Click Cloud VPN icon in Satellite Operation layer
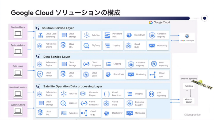Viewport: 214px width, 120px height. click(84, 113)
